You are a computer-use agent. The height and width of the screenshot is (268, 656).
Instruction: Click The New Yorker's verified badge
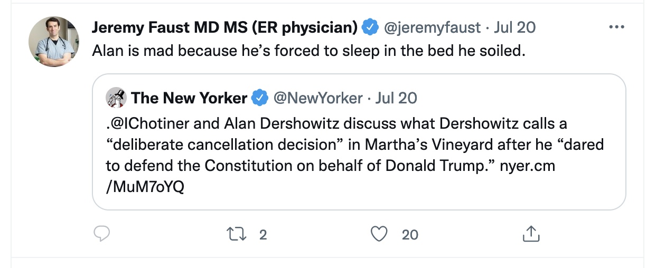click(x=259, y=98)
